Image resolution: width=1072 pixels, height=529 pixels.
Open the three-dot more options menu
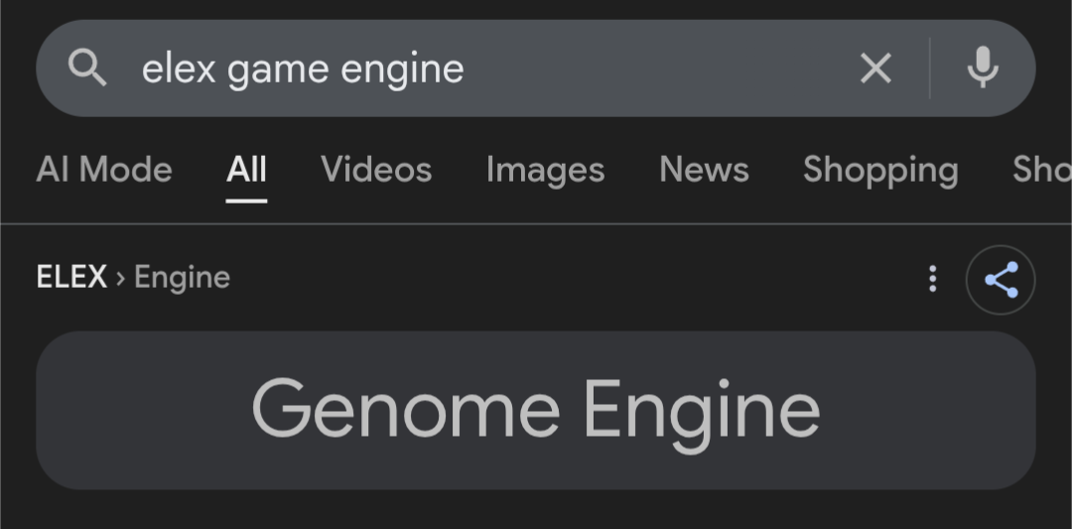point(932,279)
